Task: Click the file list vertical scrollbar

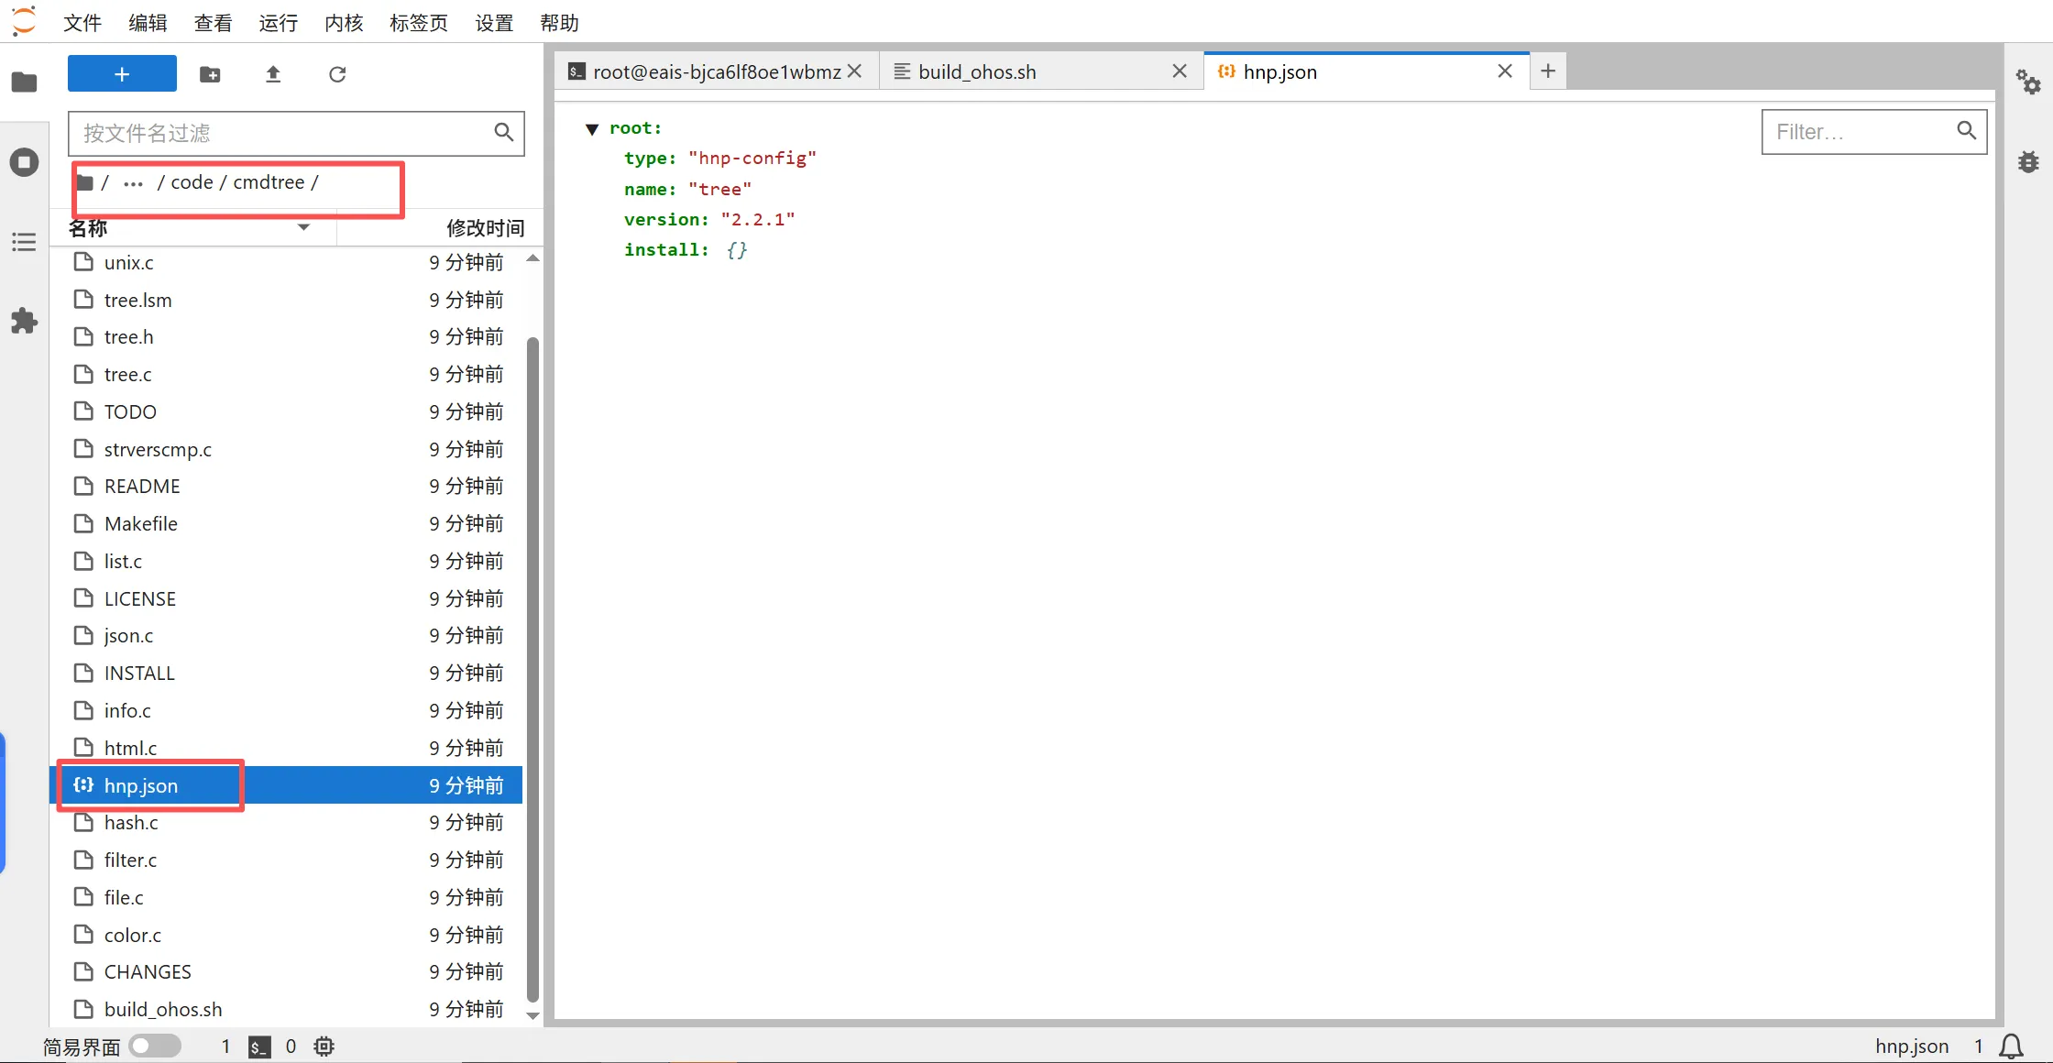Action: tap(532, 669)
